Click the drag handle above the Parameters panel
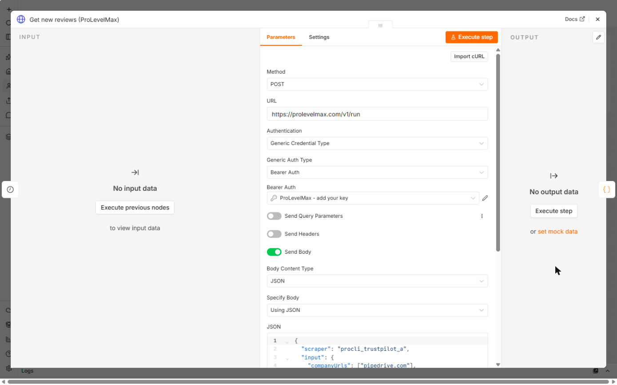 pyautogui.click(x=380, y=26)
